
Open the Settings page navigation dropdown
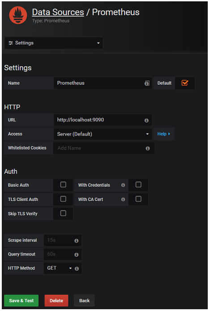tap(54, 43)
